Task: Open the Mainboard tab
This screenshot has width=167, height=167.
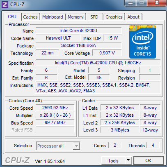Action: point(53,17)
